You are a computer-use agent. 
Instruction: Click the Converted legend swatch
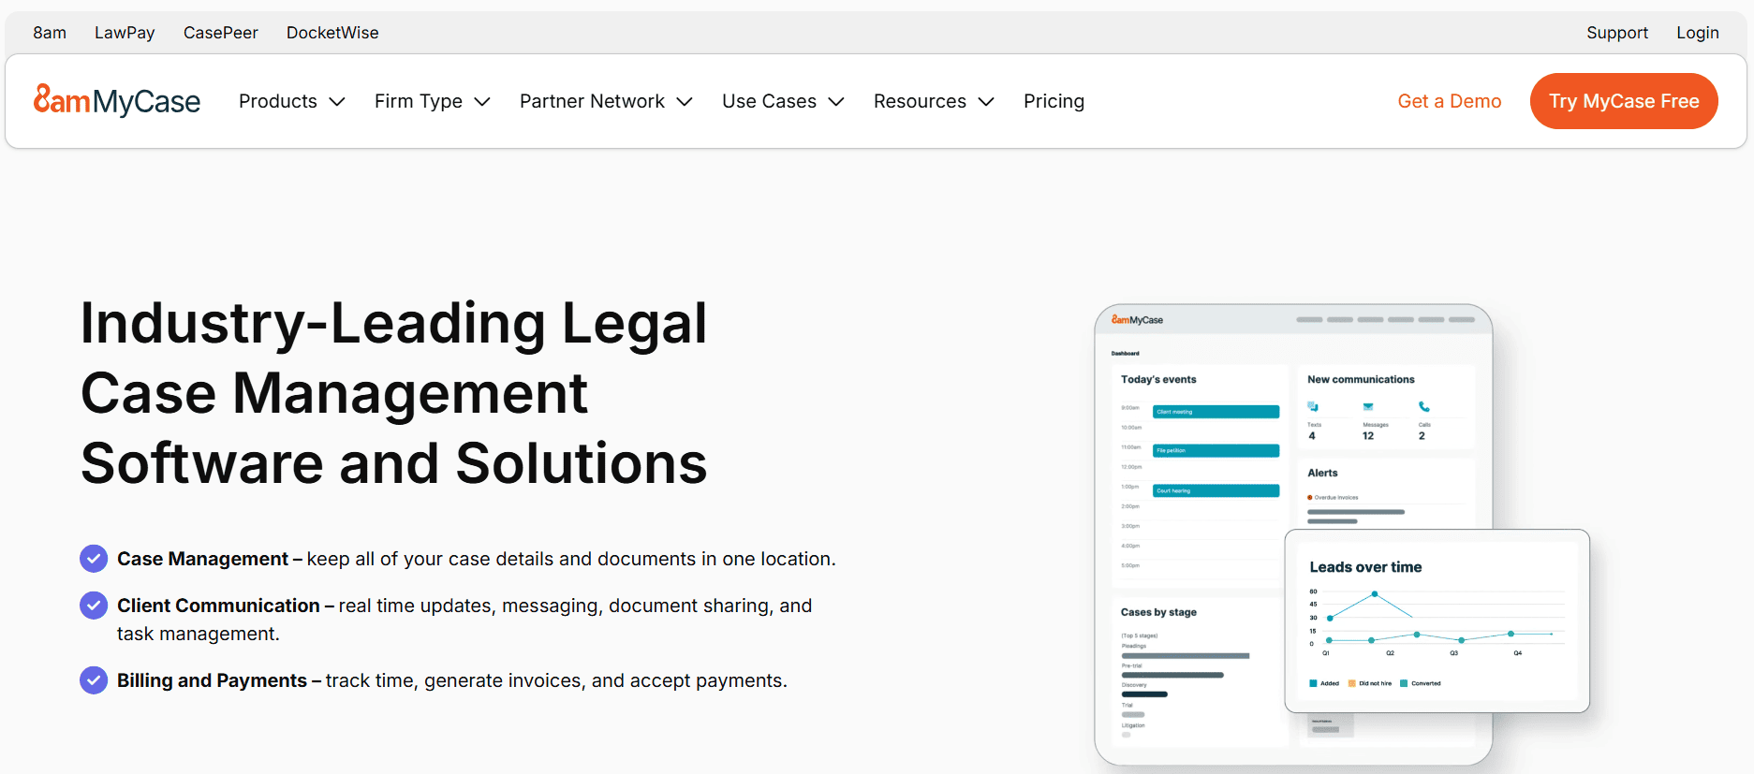click(x=1404, y=683)
